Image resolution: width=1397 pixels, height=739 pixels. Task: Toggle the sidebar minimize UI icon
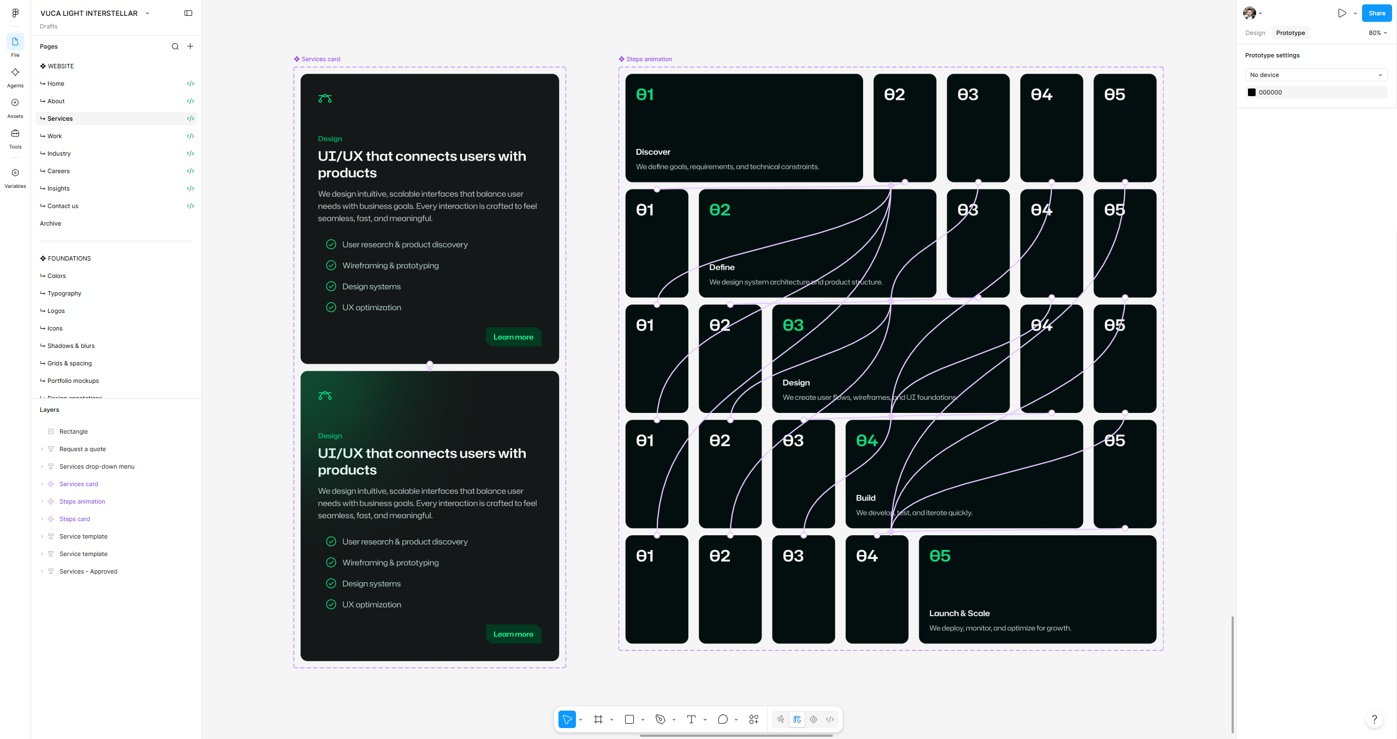click(188, 13)
